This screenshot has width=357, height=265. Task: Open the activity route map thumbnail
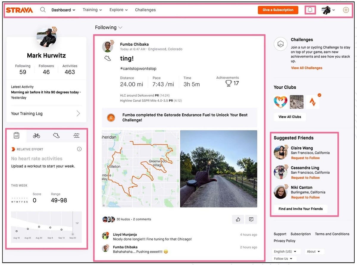click(x=140, y=169)
